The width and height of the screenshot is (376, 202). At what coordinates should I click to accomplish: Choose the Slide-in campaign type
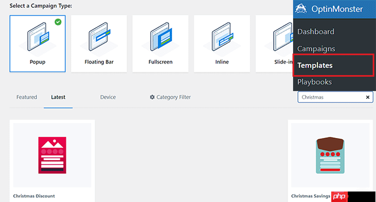click(274, 44)
